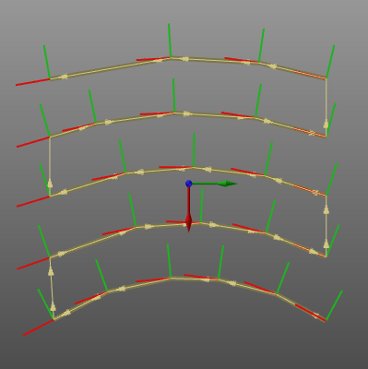Select the leftmost waypoint of the second row
Viewport: 368px width, 369px height.
tap(50, 137)
